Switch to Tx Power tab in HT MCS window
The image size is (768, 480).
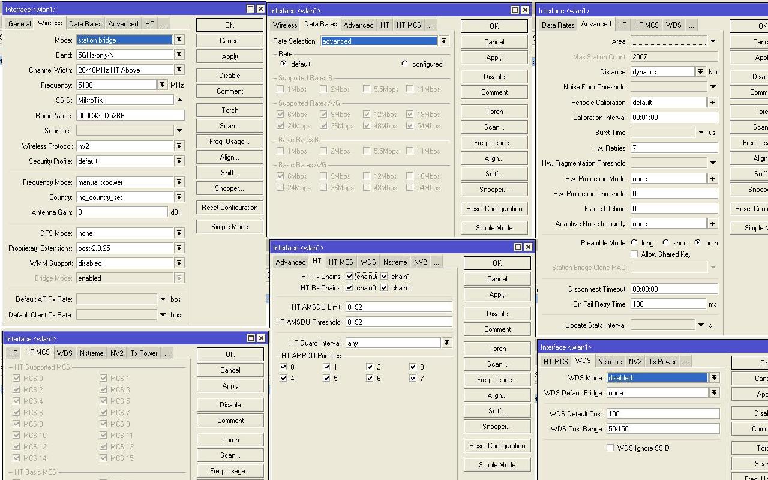click(x=144, y=353)
